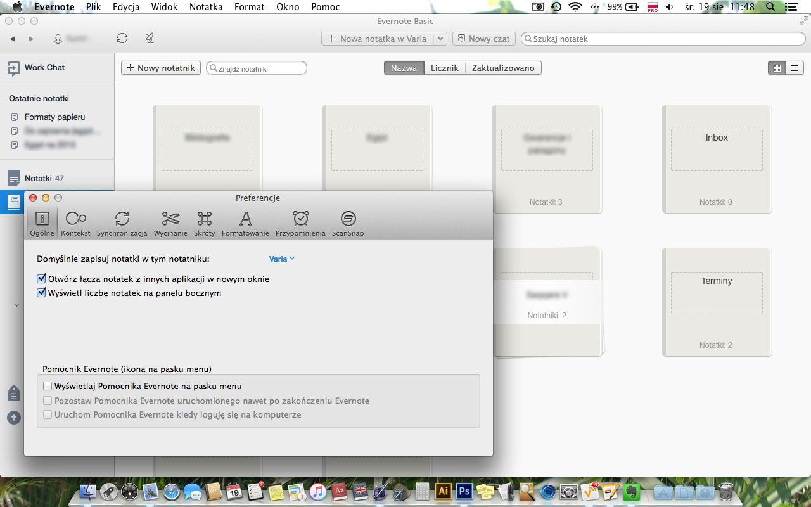Open the arrow beside Nowa notatka w Varia
The height and width of the screenshot is (507, 811).
tap(440, 39)
